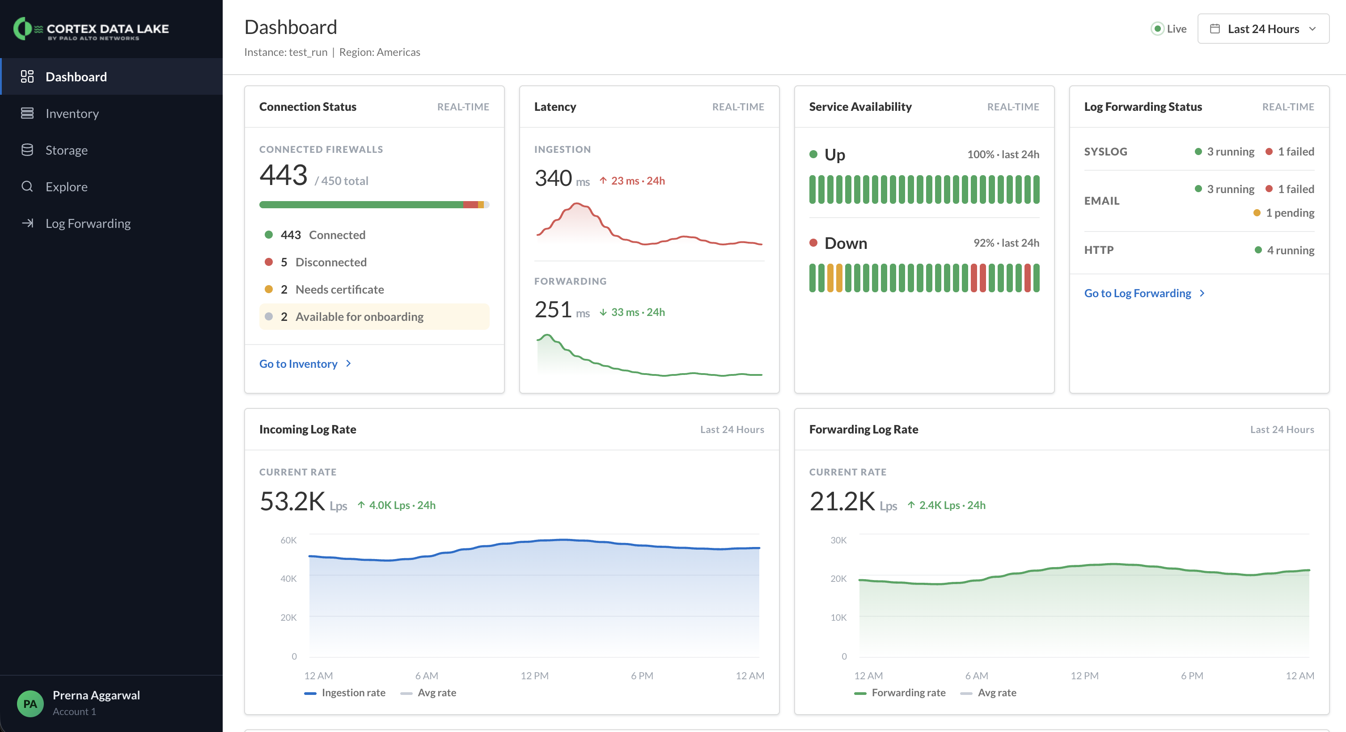Click HTTP 4 running status
The height and width of the screenshot is (732, 1346).
point(1284,250)
